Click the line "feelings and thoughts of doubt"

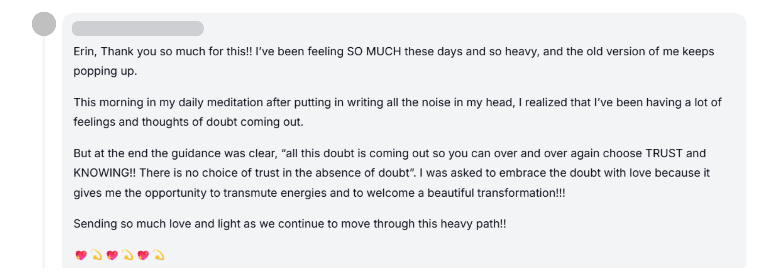(x=188, y=122)
